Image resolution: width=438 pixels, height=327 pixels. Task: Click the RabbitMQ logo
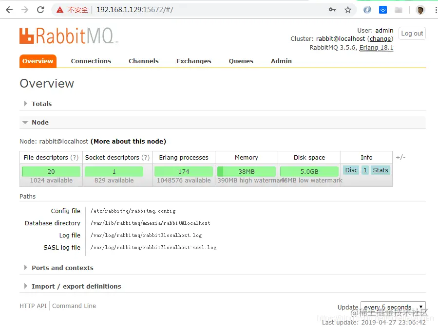(x=69, y=36)
